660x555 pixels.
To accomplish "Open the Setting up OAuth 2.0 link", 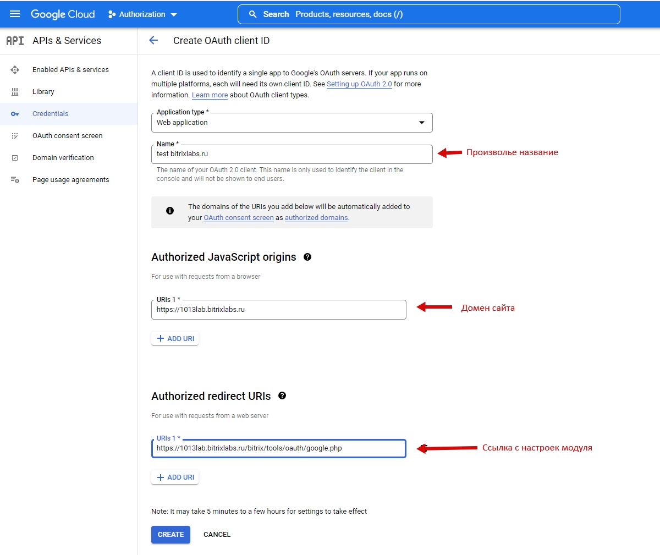I will 359,84.
